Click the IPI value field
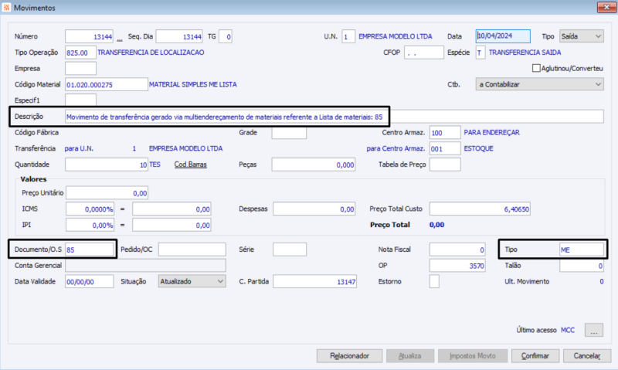The height and width of the screenshot is (370, 618). click(171, 225)
